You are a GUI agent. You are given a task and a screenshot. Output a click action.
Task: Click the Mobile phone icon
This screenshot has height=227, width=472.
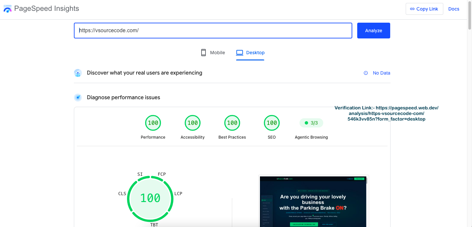[x=204, y=53]
